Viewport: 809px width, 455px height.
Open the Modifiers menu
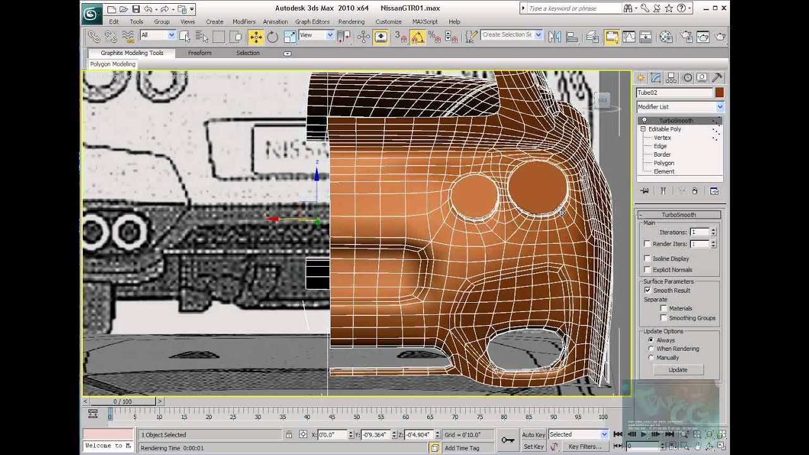coord(244,21)
